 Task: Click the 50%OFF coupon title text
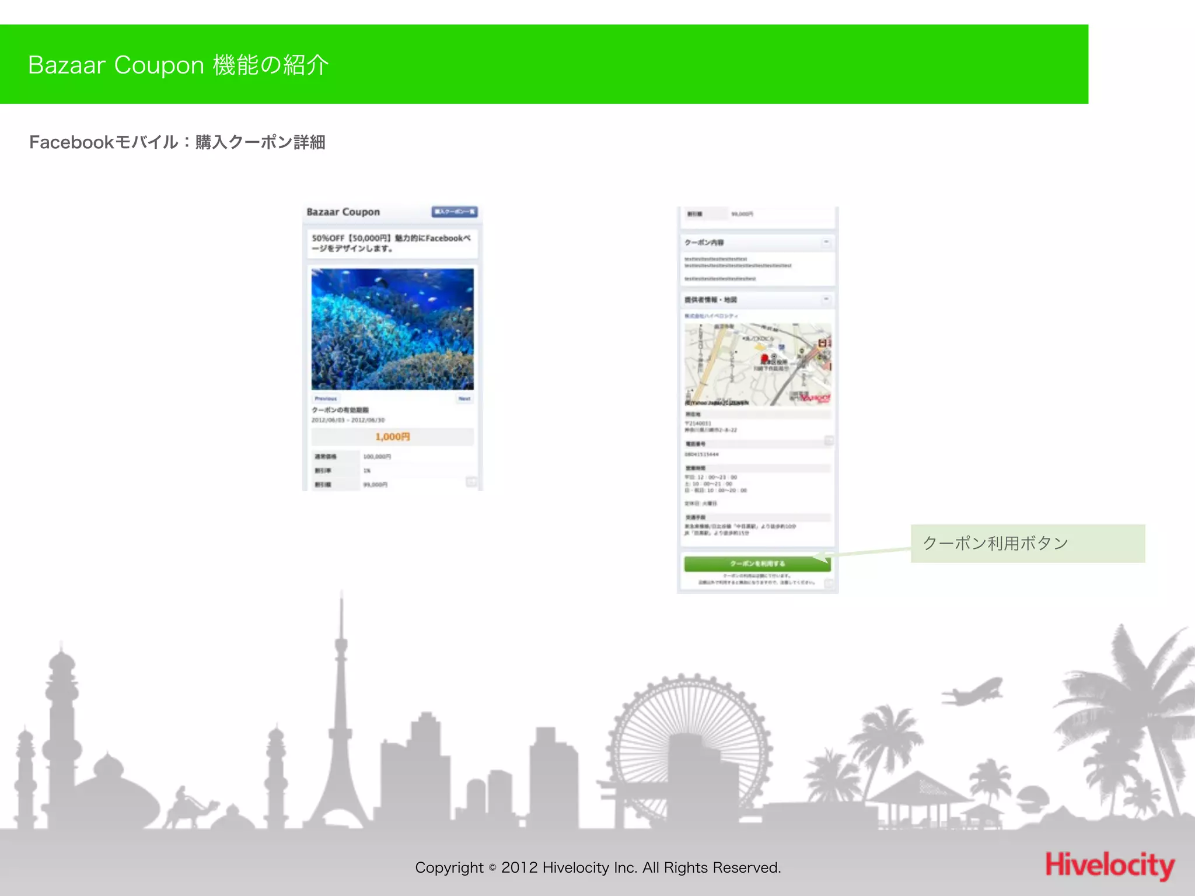click(x=392, y=243)
